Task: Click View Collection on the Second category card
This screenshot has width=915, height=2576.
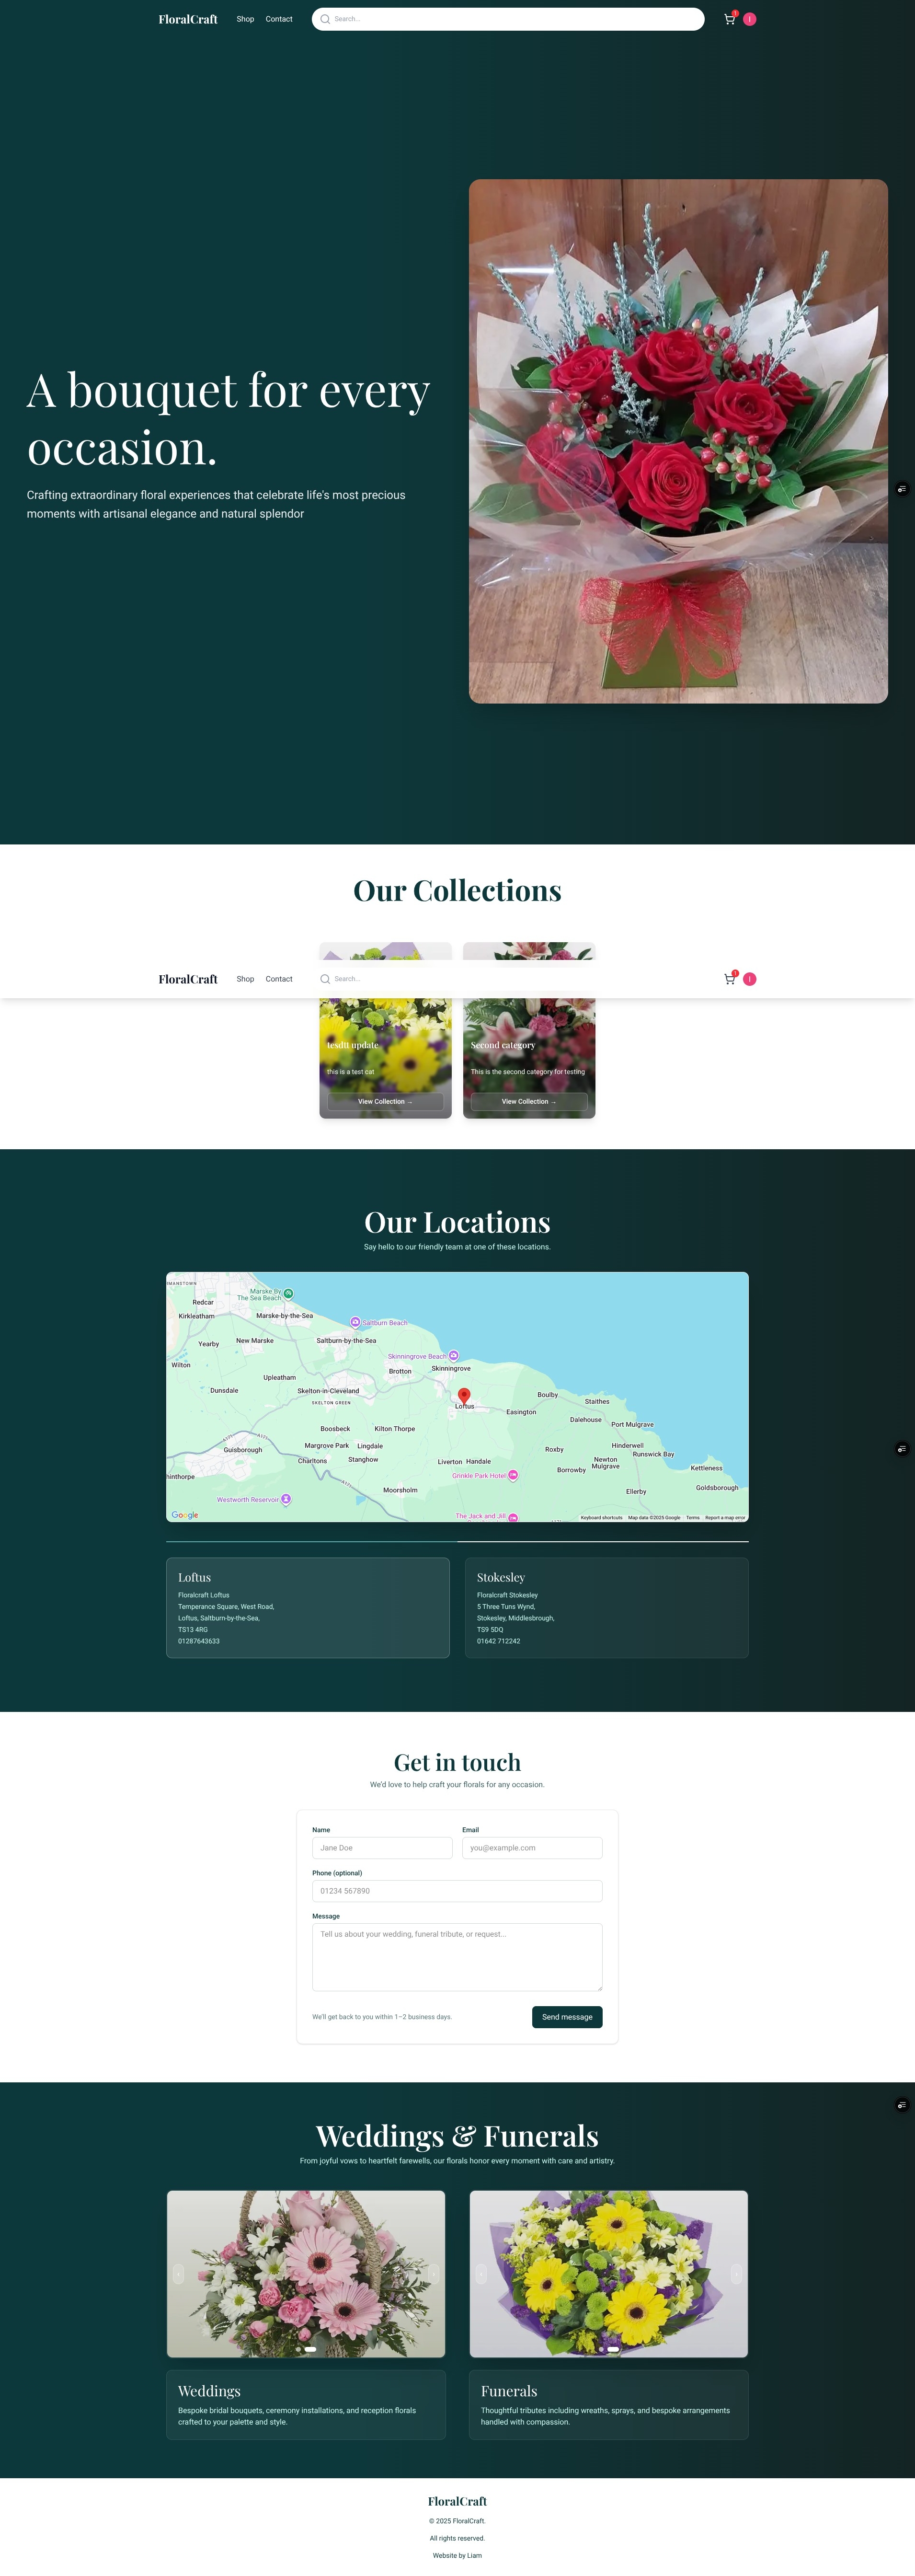Action: (x=529, y=1101)
